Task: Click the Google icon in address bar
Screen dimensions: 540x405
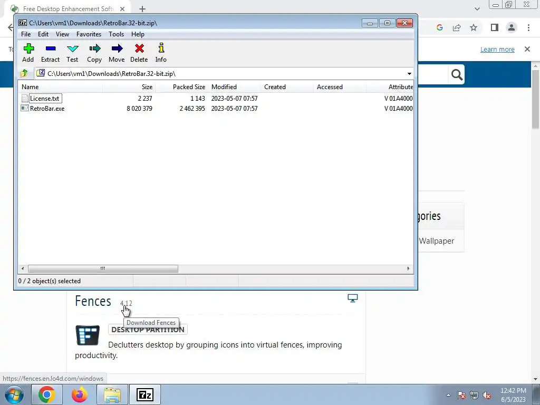Action: (x=439, y=27)
